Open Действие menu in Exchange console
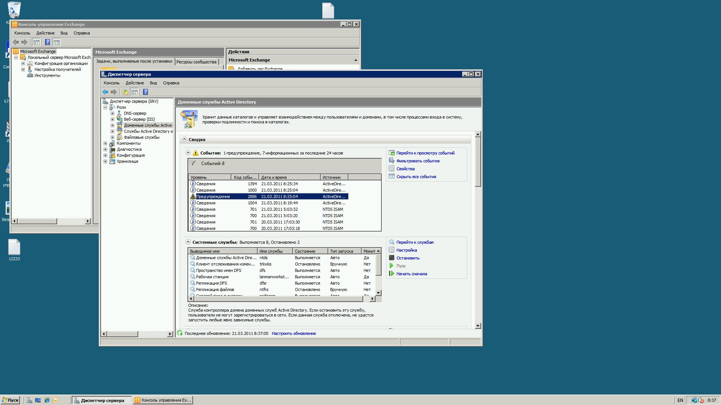The height and width of the screenshot is (405, 721). click(x=45, y=33)
